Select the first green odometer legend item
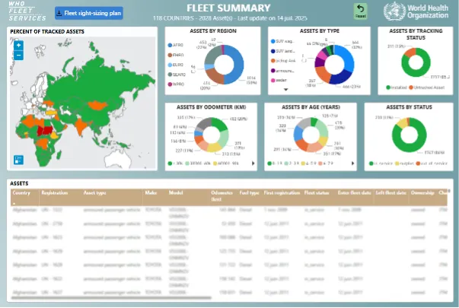 pos(175,164)
